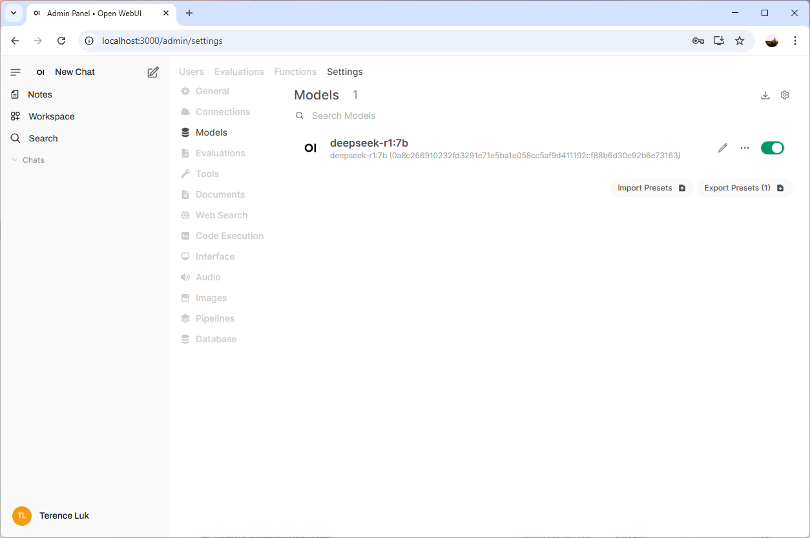Image resolution: width=810 pixels, height=538 pixels.
Task: Bookmark this page with star icon
Action: coord(740,41)
